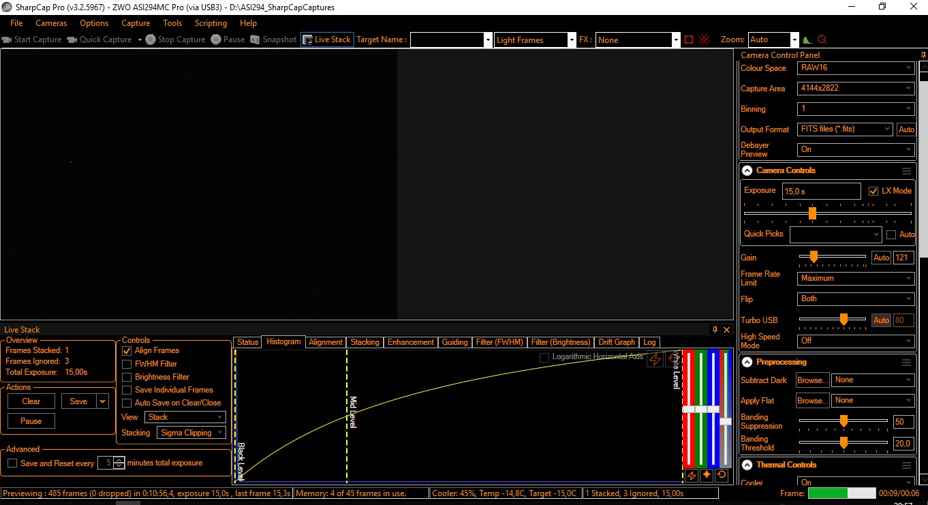Click lightning auto-stretch icon below colour sliders
The image size is (928, 505).
[691, 475]
